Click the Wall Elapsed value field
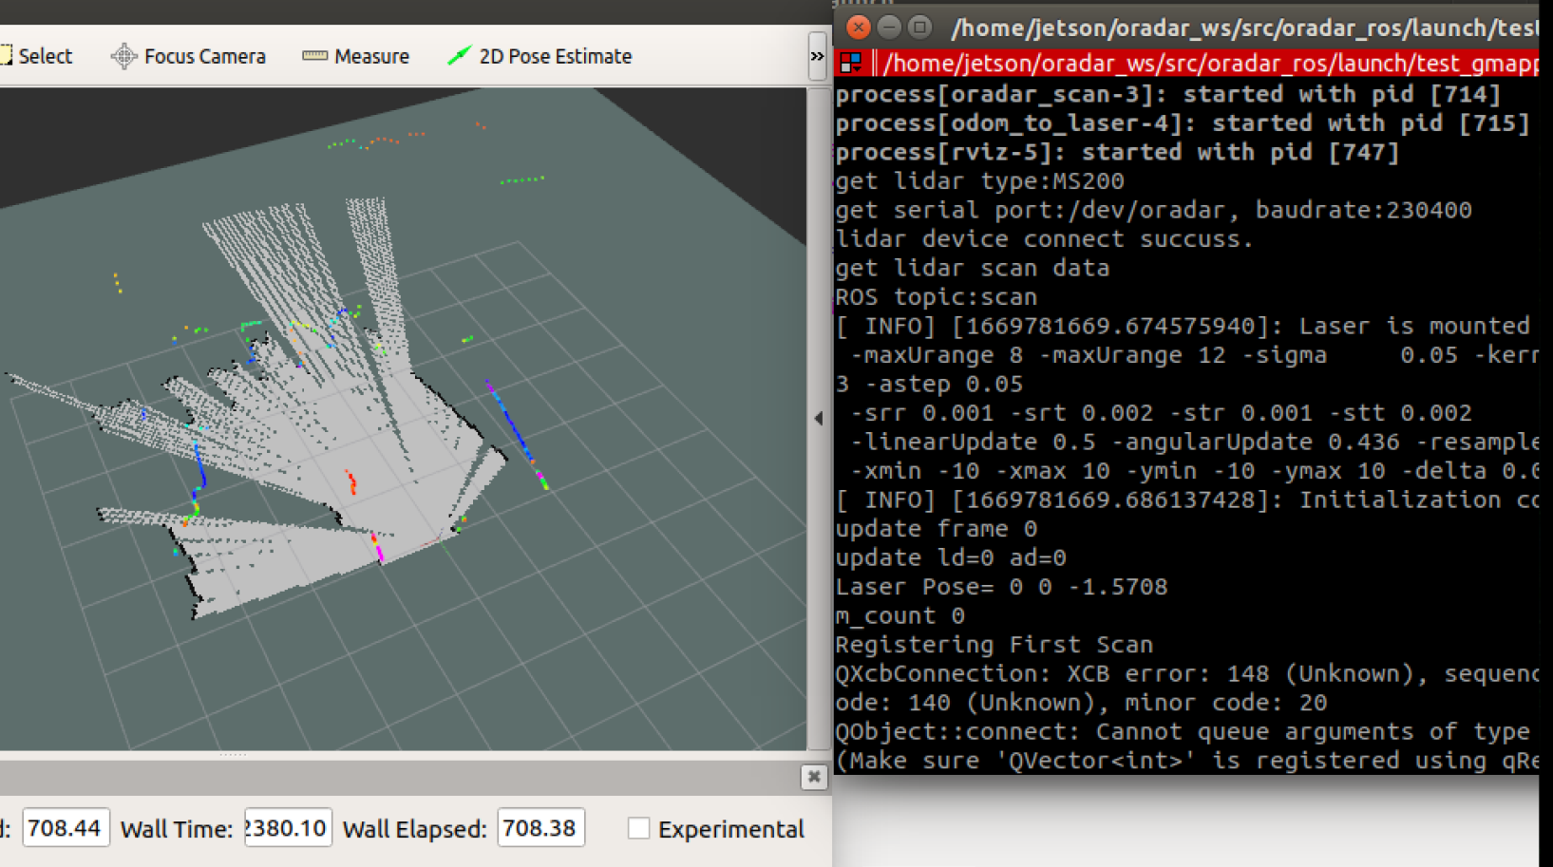 click(x=540, y=827)
